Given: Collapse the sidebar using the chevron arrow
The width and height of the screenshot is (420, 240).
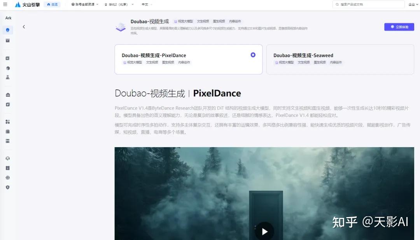Looking at the screenshot, I should [24, 26].
